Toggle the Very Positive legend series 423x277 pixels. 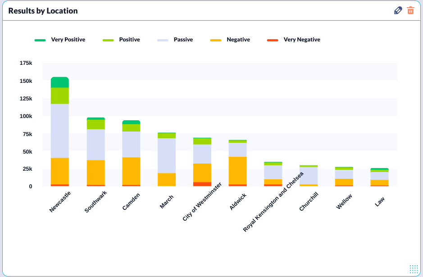coord(68,40)
